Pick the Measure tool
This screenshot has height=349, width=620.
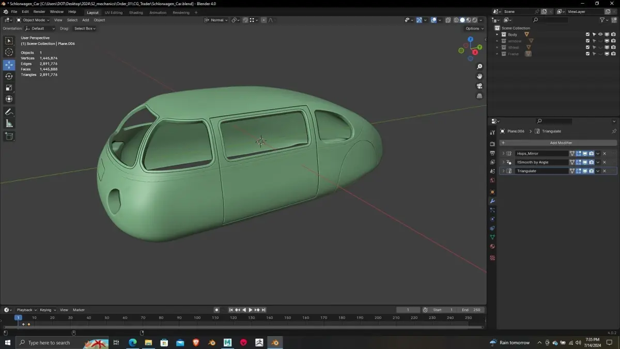point(9,124)
